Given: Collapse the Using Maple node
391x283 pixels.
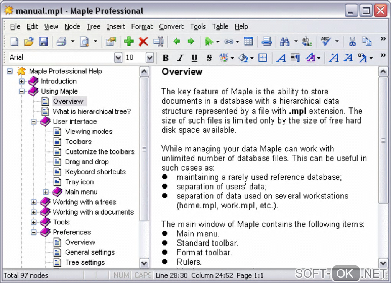Looking at the screenshot, I should 22,91.
